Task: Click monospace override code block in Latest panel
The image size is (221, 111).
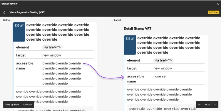Action: (x=166, y=107)
